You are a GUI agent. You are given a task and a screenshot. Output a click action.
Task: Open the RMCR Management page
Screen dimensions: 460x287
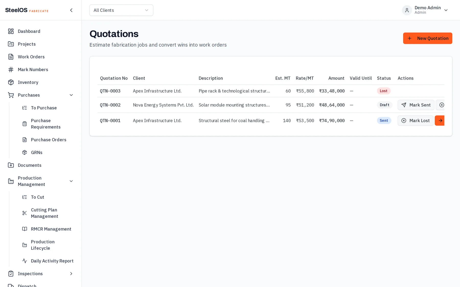[x=49, y=229]
